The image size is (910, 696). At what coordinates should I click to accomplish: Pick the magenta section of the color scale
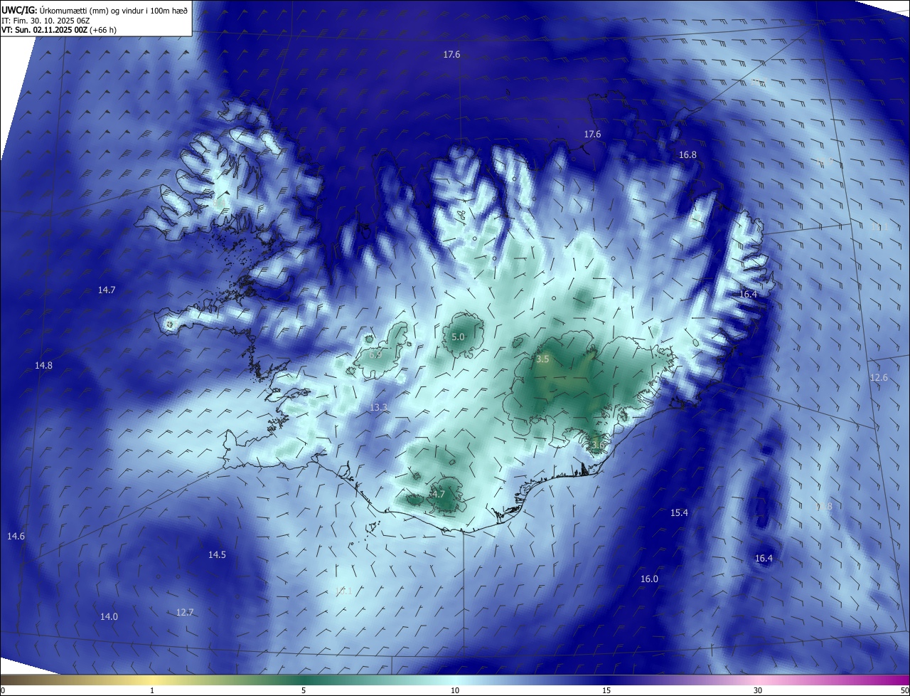point(882,680)
